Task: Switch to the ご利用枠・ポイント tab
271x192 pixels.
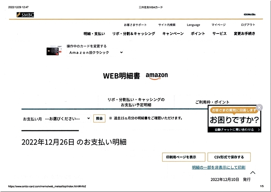Action: (212, 102)
